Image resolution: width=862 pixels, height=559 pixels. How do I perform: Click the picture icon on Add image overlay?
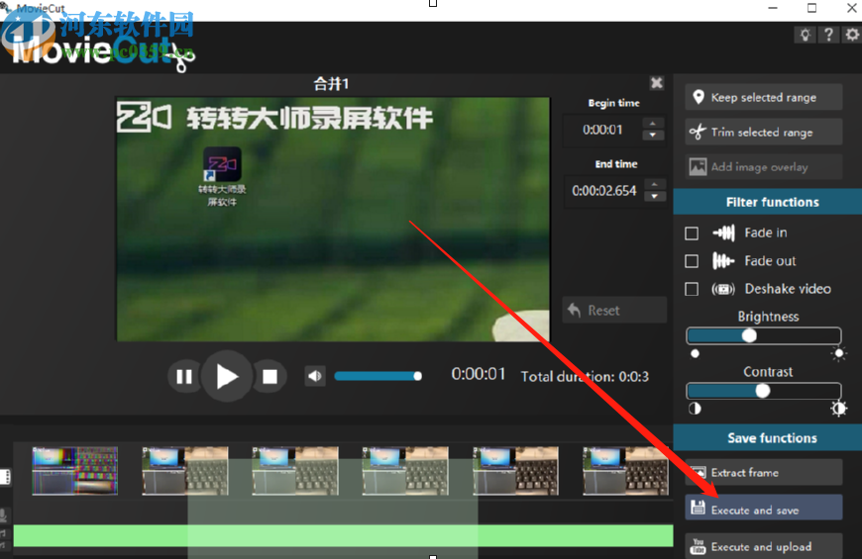point(698,166)
